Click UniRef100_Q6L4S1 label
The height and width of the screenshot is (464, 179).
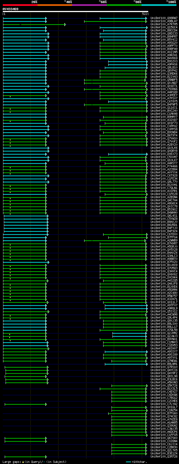(x=164, y=216)
